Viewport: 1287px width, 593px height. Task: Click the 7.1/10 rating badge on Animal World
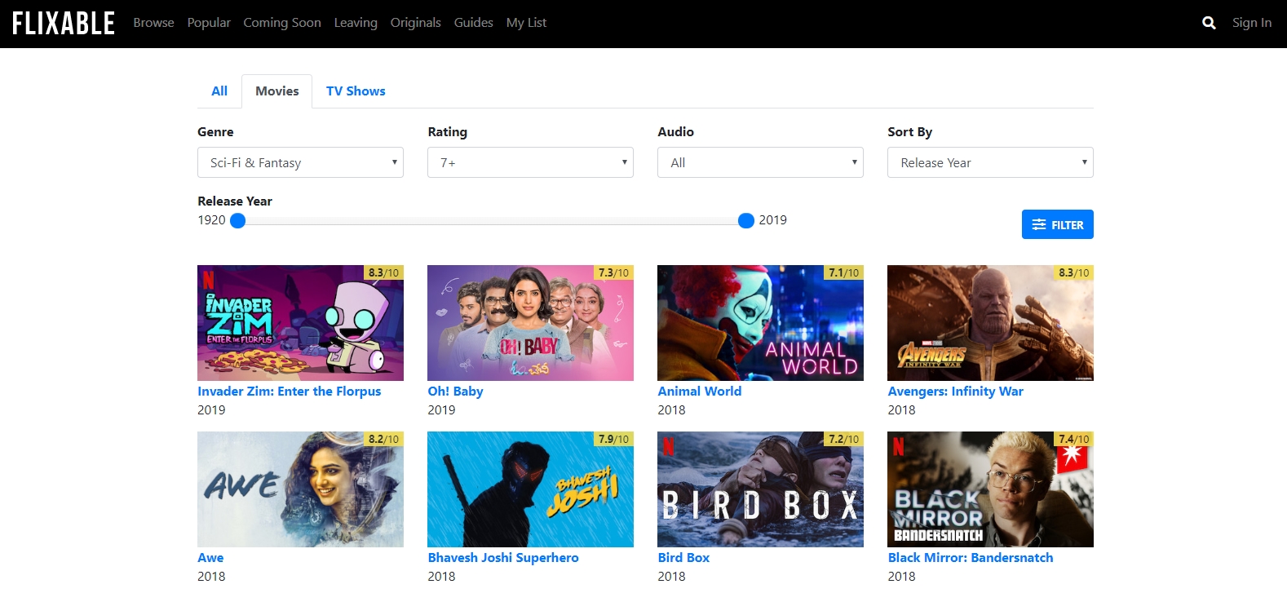pos(843,272)
